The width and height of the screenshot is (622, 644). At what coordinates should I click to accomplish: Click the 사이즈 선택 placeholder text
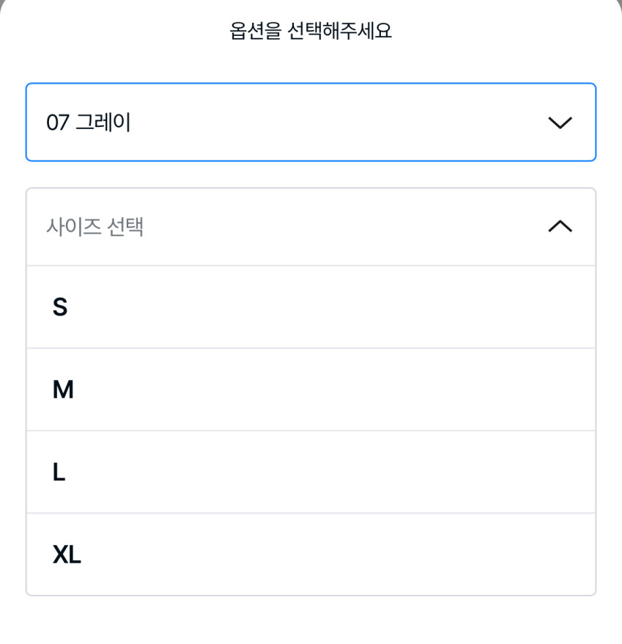[95, 227]
